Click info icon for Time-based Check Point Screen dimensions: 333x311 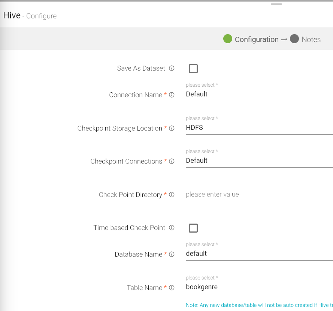[x=172, y=228]
